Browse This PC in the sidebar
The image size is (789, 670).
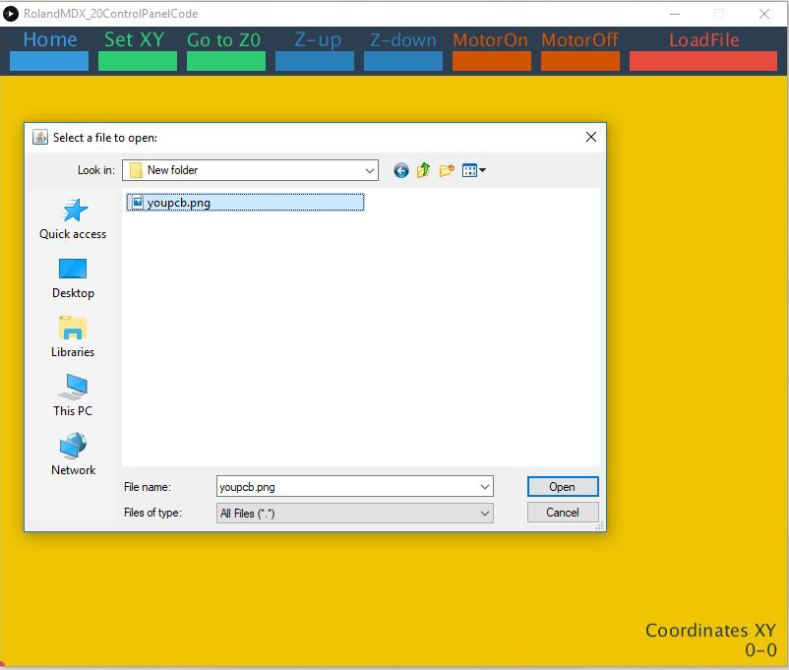73,396
